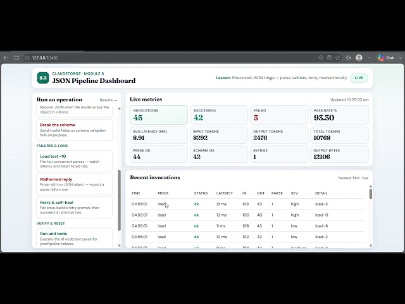Click the FAILURES & LOAD section heading
This screenshot has width=405, height=304.
pyautogui.click(x=52, y=146)
